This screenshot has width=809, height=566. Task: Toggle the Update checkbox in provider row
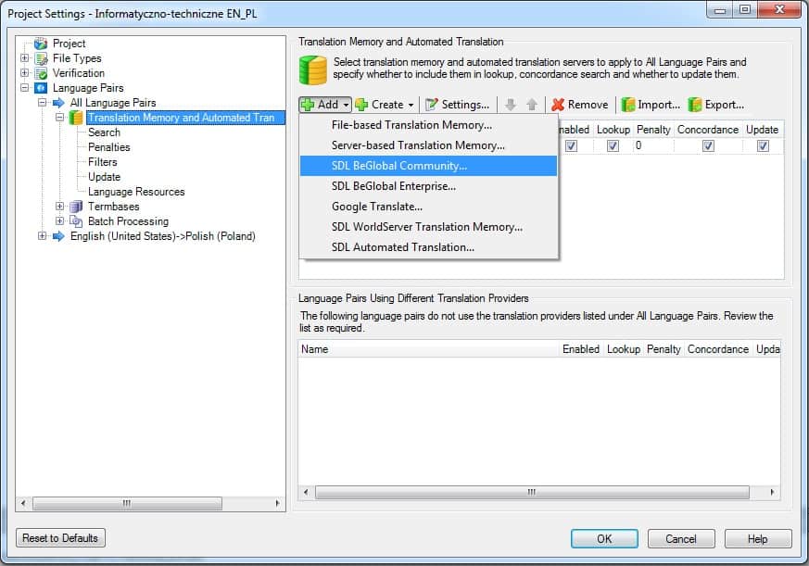click(x=763, y=146)
